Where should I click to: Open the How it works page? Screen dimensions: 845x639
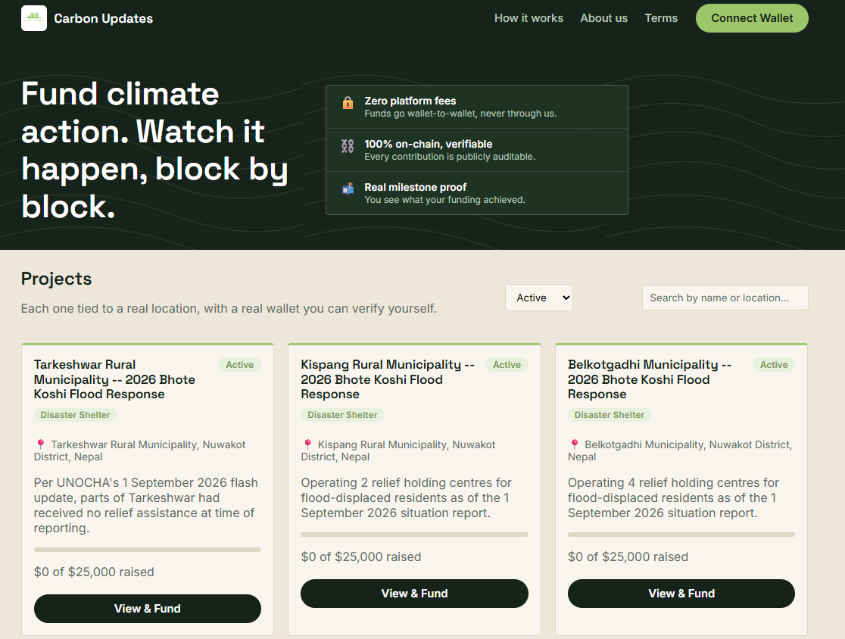[x=529, y=18]
